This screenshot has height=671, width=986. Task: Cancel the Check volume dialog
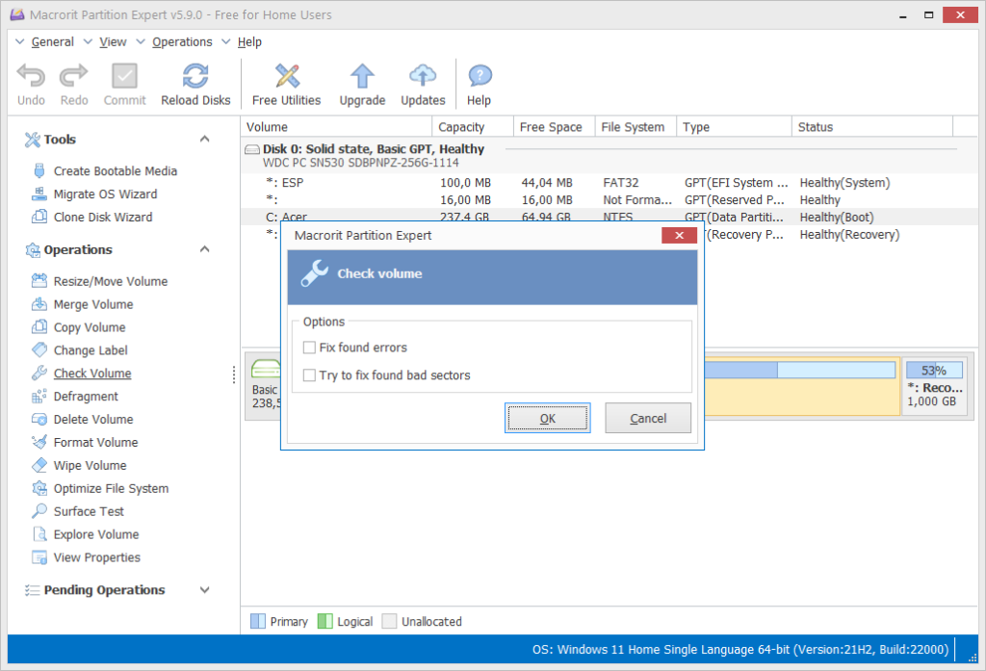pos(647,418)
